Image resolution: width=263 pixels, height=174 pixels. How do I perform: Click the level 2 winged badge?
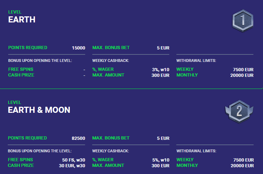click(x=239, y=112)
